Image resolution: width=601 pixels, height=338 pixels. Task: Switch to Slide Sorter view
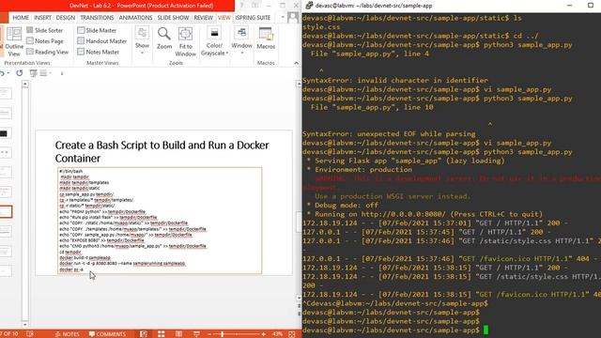pyautogui.click(x=45, y=30)
